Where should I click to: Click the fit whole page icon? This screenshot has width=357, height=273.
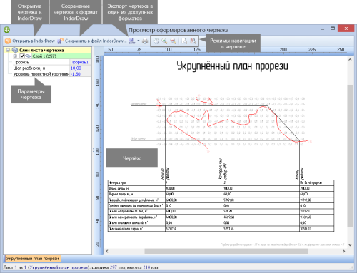pos(184,41)
